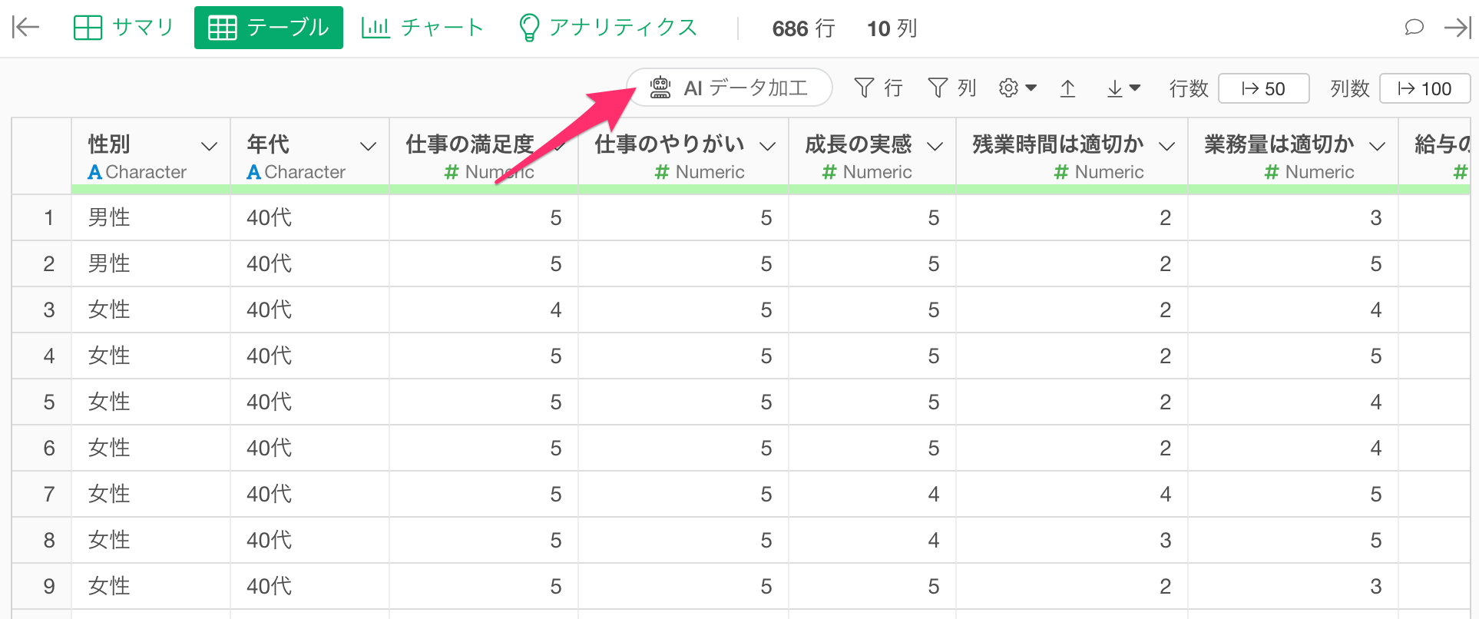Select row number 3 header

(48, 309)
